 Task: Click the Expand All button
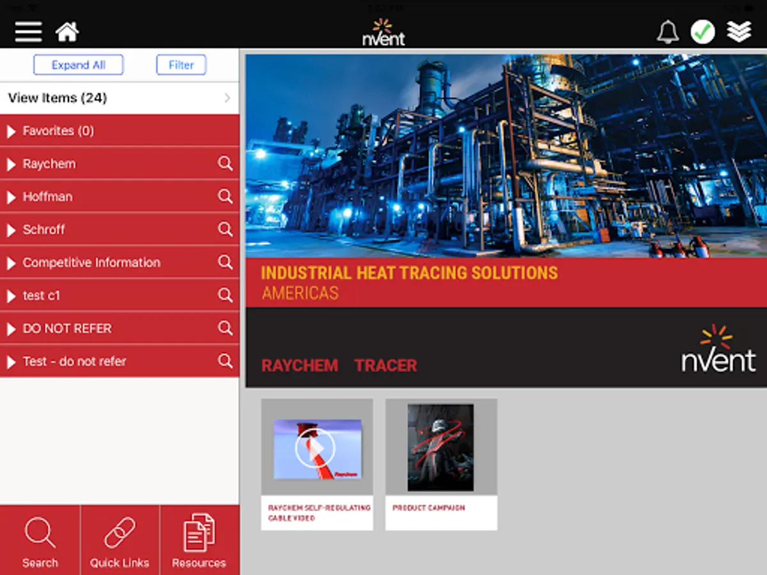pos(79,65)
